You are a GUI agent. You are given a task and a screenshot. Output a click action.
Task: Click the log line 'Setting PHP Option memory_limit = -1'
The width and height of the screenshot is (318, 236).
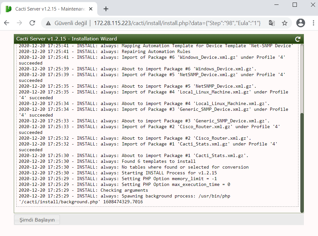tap(118, 179)
